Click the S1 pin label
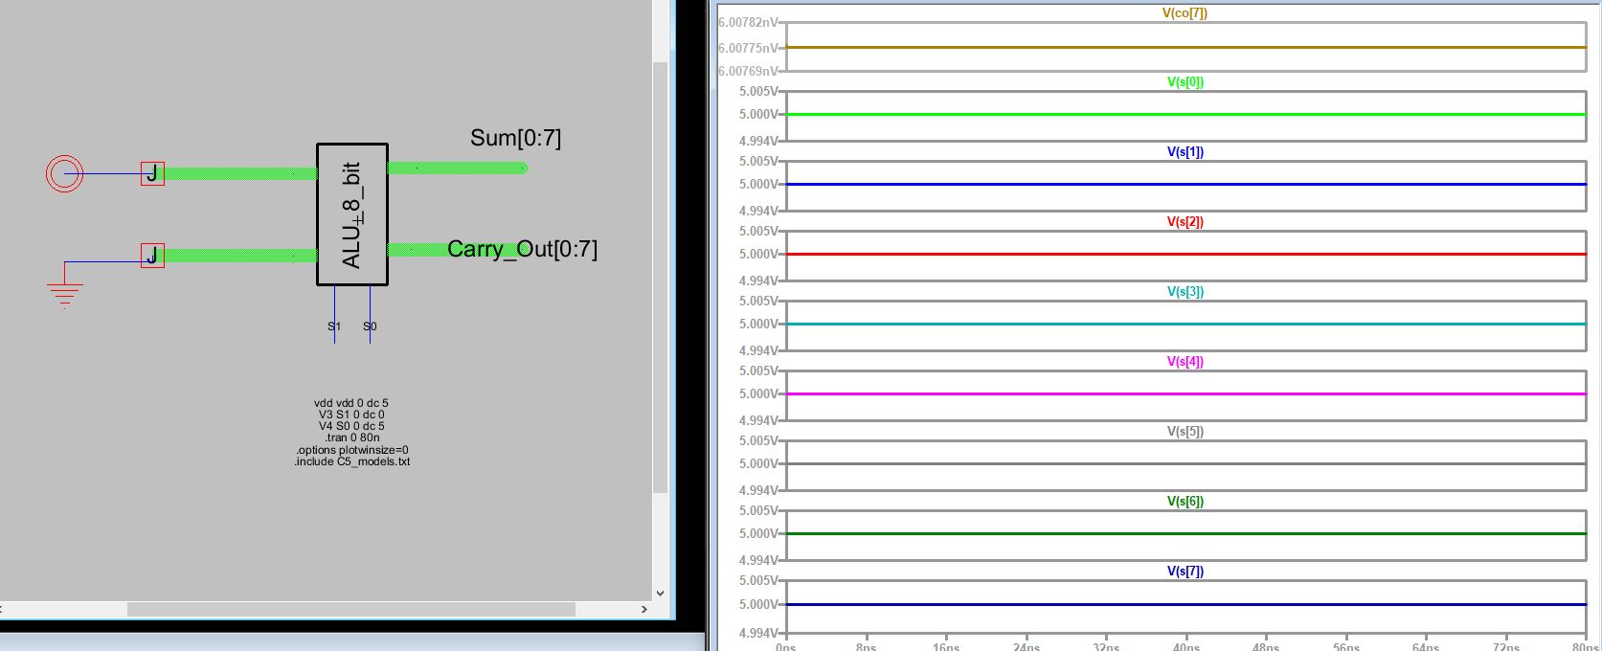The height and width of the screenshot is (651, 1602). [334, 326]
